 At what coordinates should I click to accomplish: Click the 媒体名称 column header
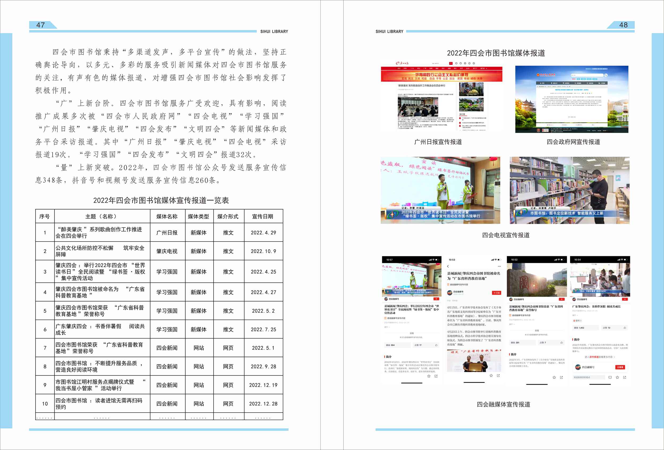(167, 216)
